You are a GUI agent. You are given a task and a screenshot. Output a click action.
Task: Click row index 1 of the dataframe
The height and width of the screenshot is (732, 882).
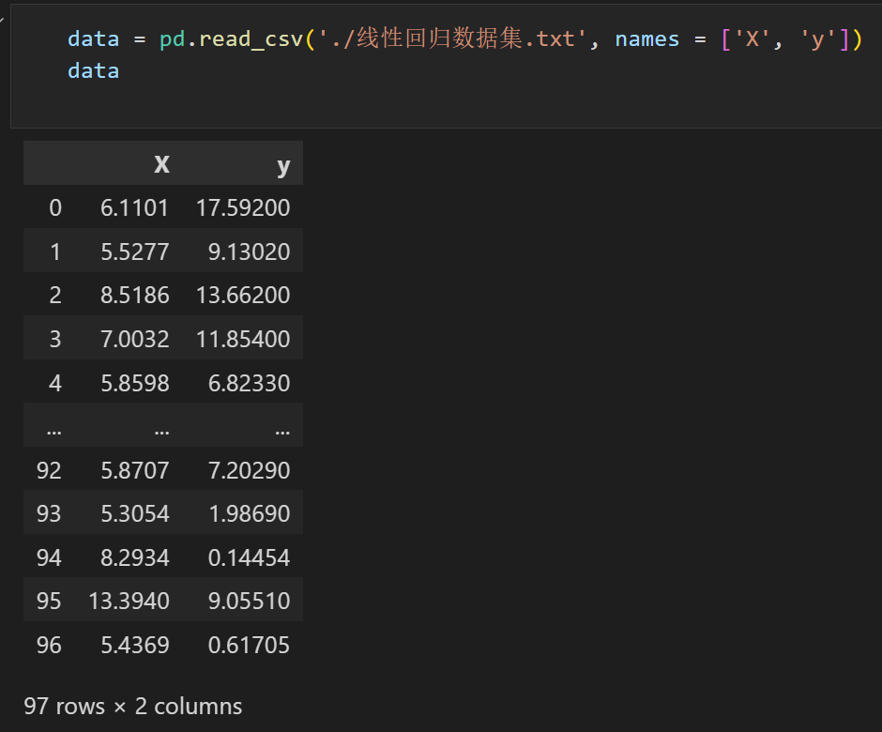55,252
